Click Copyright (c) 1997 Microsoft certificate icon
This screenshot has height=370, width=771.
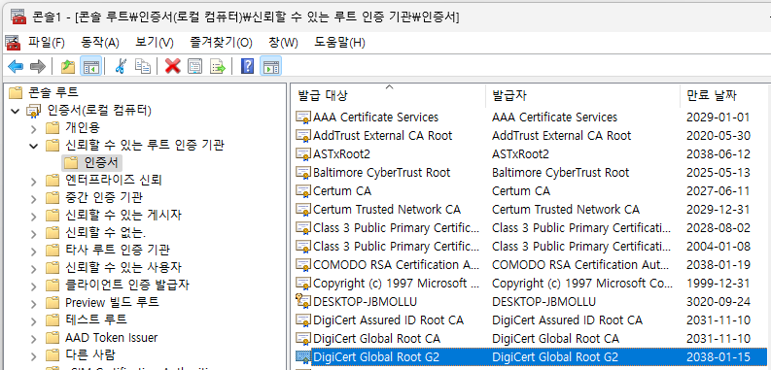303,284
